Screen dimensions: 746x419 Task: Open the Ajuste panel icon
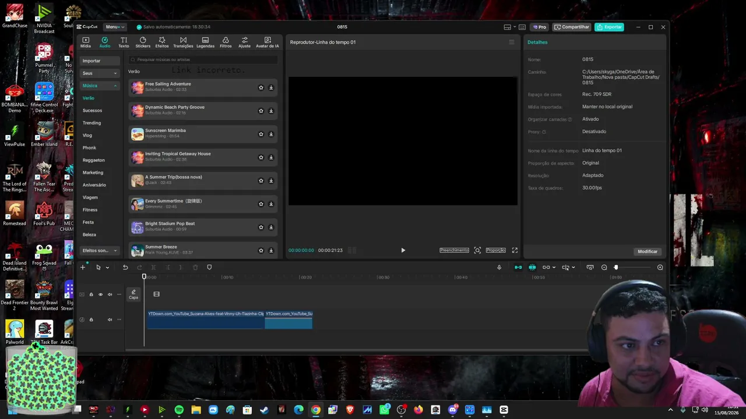click(245, 42)
